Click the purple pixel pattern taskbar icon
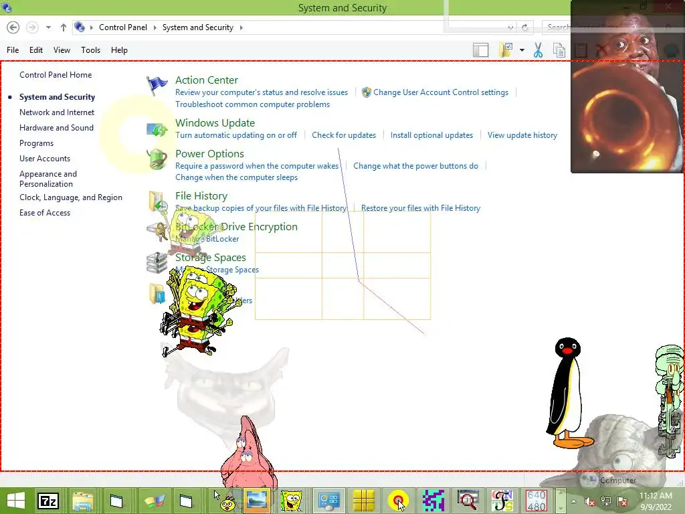685x514 pixels. 433,501
